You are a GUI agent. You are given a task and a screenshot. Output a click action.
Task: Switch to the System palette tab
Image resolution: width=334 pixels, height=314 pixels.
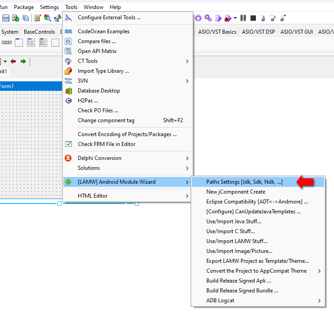(x=10, y=32)
